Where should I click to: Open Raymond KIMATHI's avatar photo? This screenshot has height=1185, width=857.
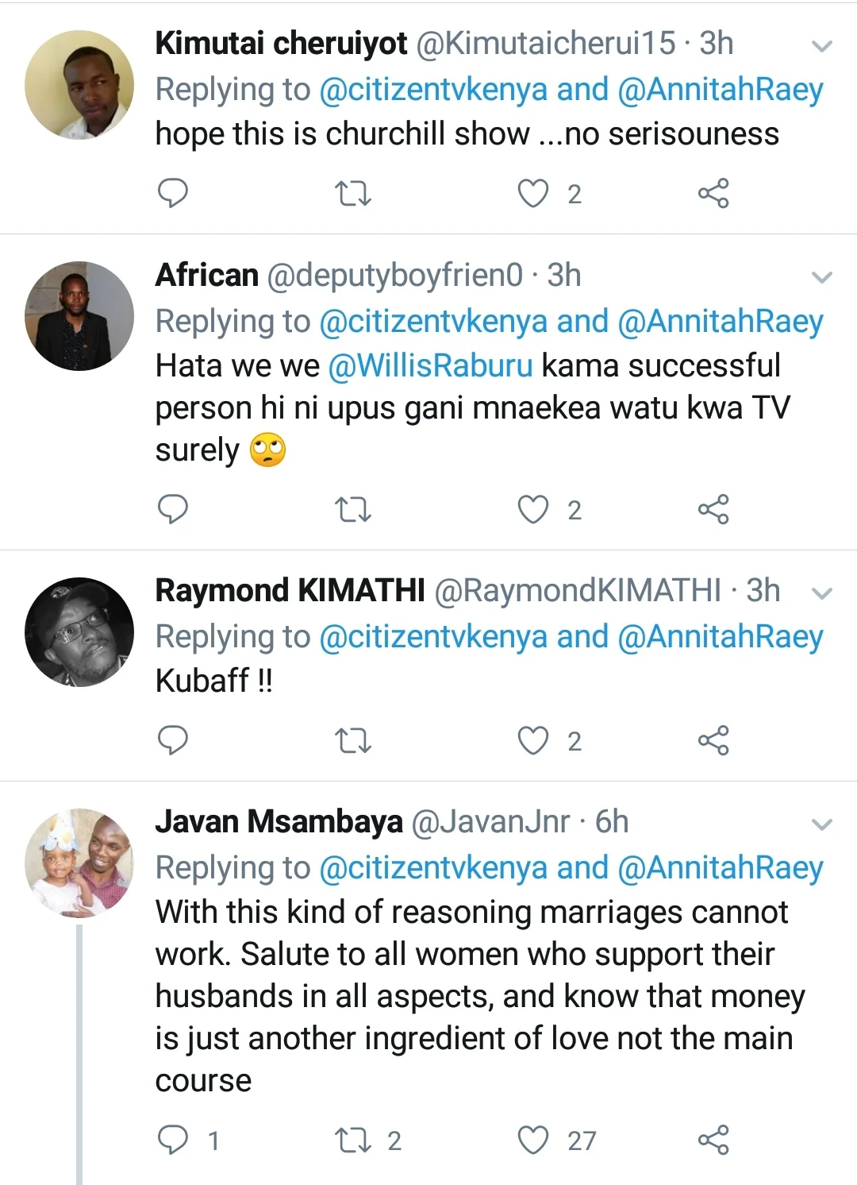79,632
